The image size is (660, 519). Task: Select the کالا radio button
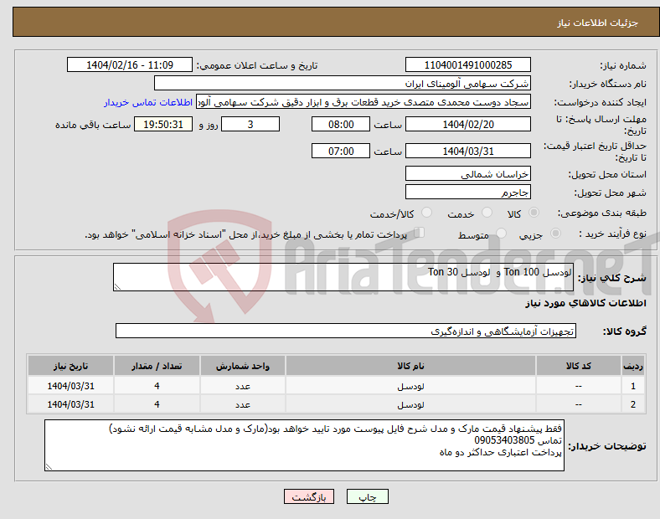pos(534,213)
